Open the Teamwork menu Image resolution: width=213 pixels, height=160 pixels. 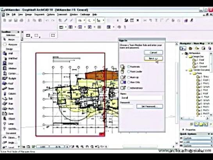click(62, 14)
